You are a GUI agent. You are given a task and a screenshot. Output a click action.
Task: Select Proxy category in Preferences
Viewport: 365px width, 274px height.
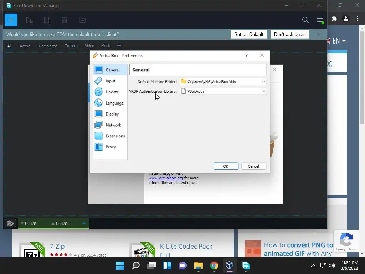pos(110,147)
